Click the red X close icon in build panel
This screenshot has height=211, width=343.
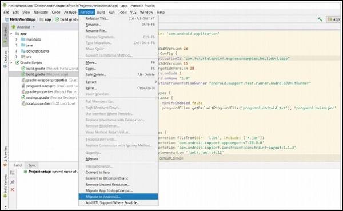[x=13, y=189]
